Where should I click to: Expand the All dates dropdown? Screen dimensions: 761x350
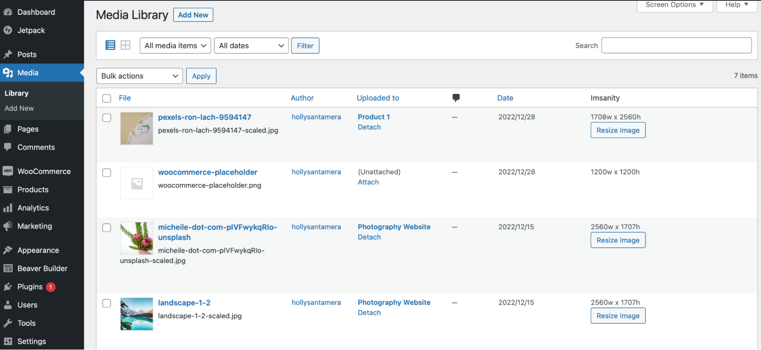pyautogui.click(x=251, y=46)
